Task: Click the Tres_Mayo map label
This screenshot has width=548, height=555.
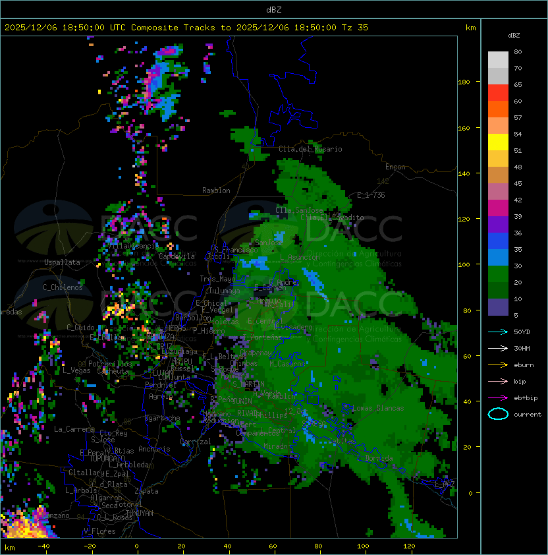Action: click(x=217, y=279)
